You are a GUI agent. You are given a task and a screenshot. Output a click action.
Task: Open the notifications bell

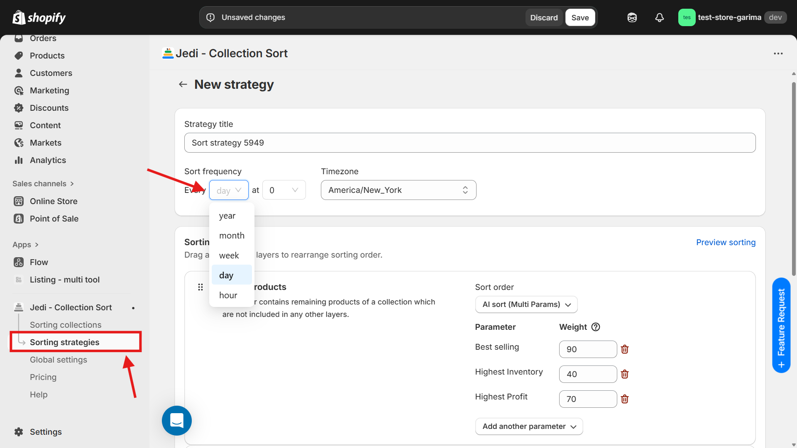[659, 17]
